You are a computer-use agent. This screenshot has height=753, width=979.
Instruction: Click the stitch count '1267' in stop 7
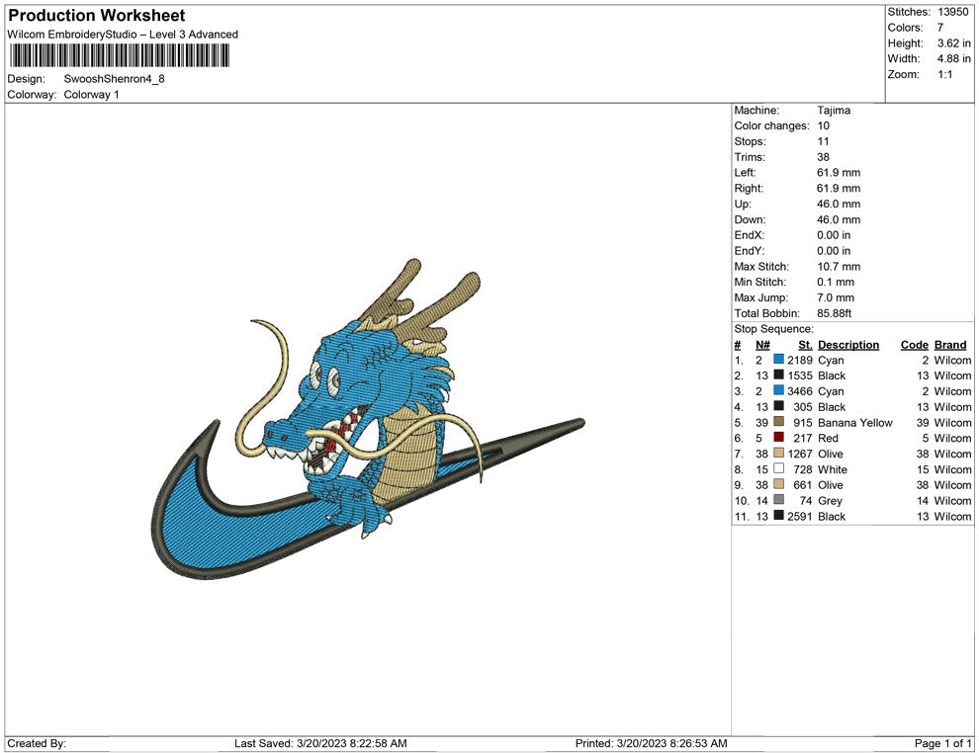coord(800,454)
